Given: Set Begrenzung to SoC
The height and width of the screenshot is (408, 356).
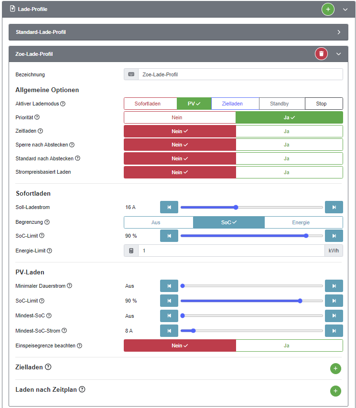Looking at the screenshot, I should coord(229,222).
